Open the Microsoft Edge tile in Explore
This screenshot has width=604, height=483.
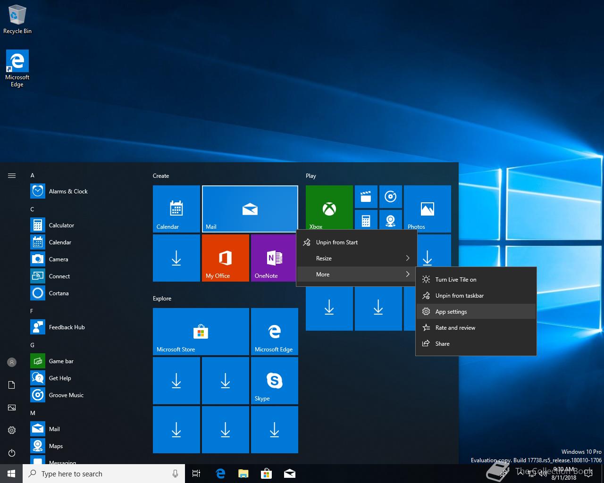275,331
